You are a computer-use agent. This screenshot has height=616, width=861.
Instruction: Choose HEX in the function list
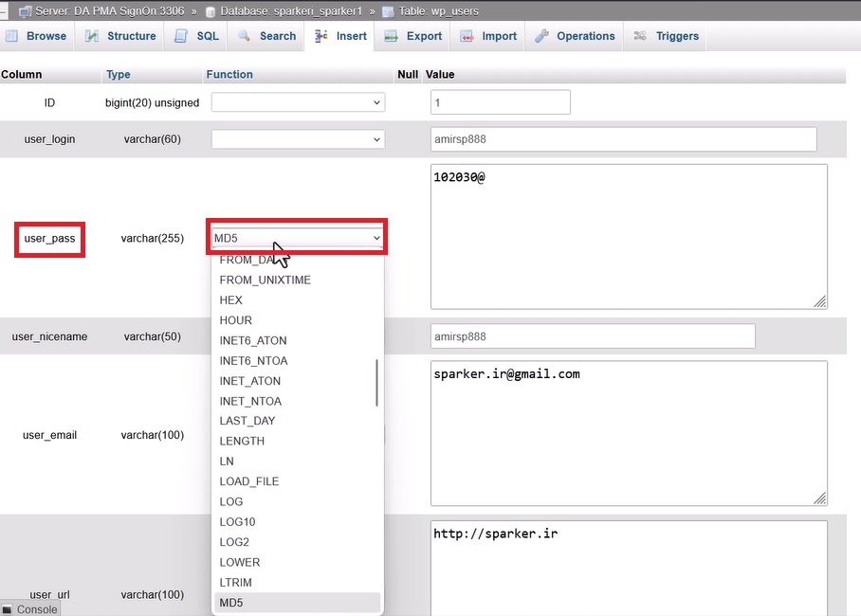coord(231,300)
